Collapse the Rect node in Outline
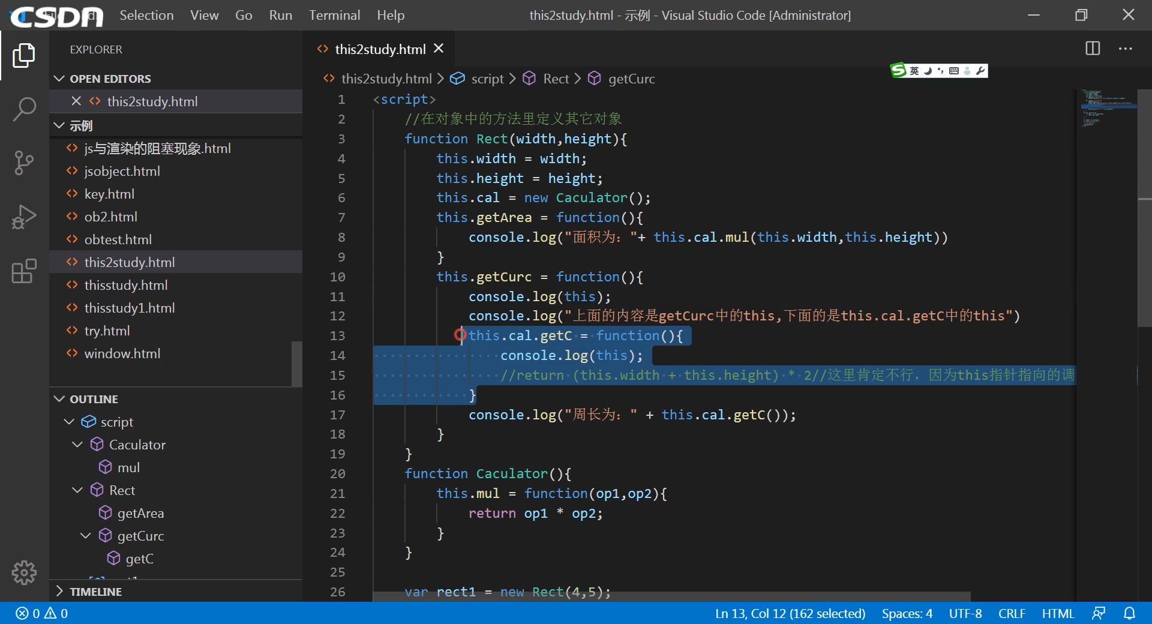Viewport: 1152px width, 624px height. (77, 490)
